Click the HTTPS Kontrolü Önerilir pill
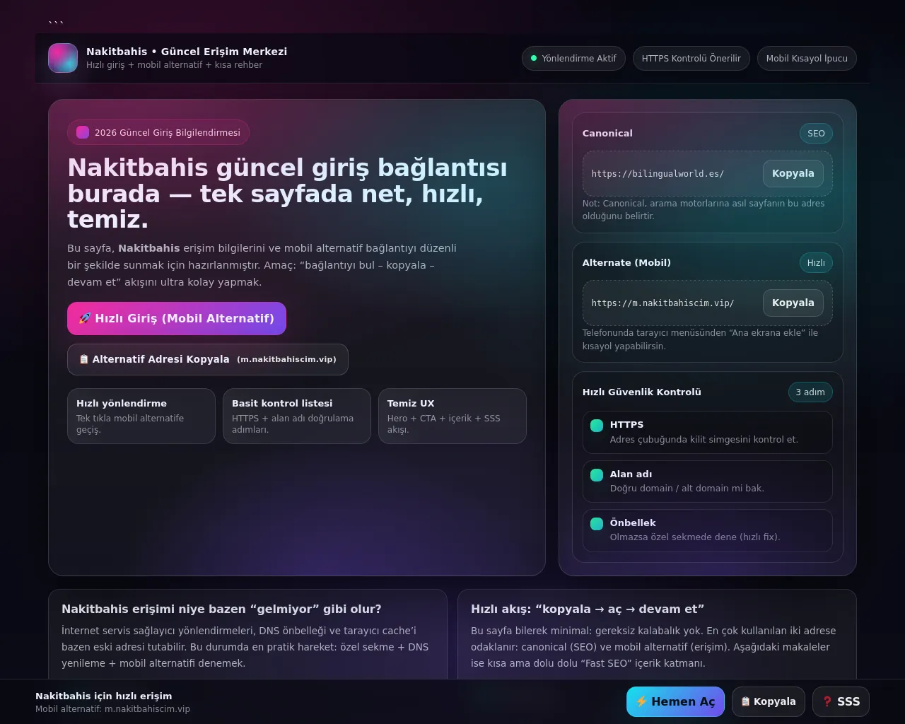This screenshot has width=905, height=724. (691, 58)
